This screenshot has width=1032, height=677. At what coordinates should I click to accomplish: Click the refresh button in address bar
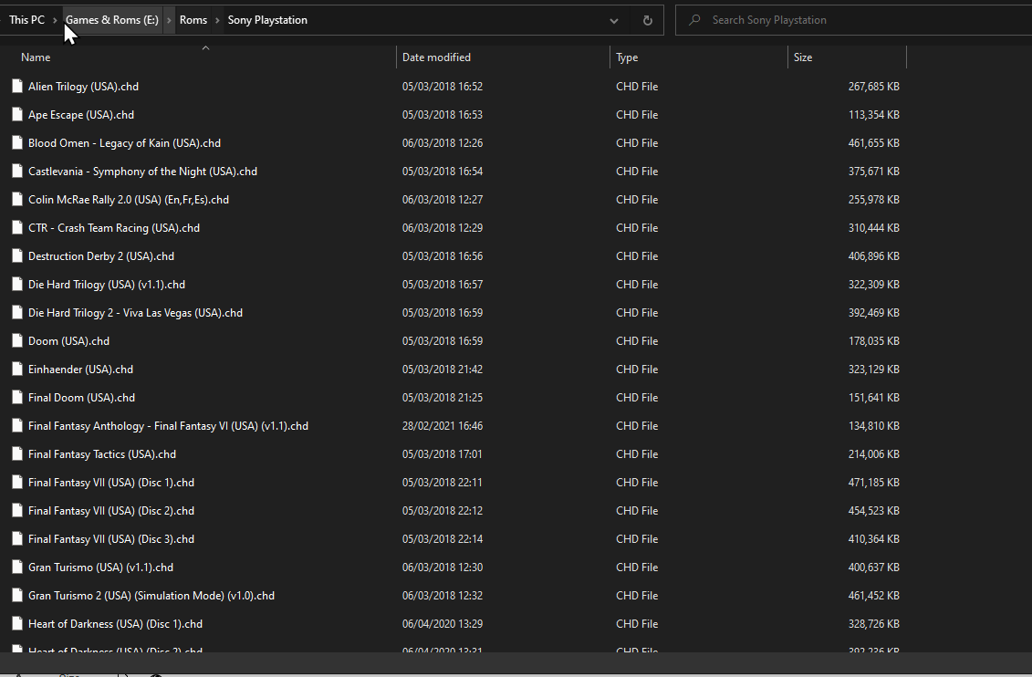coord(648,20)
